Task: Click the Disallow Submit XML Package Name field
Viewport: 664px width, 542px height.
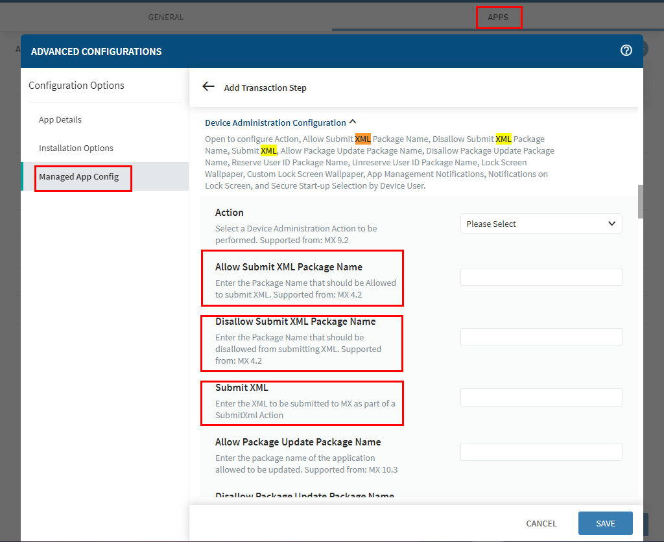Action: tap(541, 337)
